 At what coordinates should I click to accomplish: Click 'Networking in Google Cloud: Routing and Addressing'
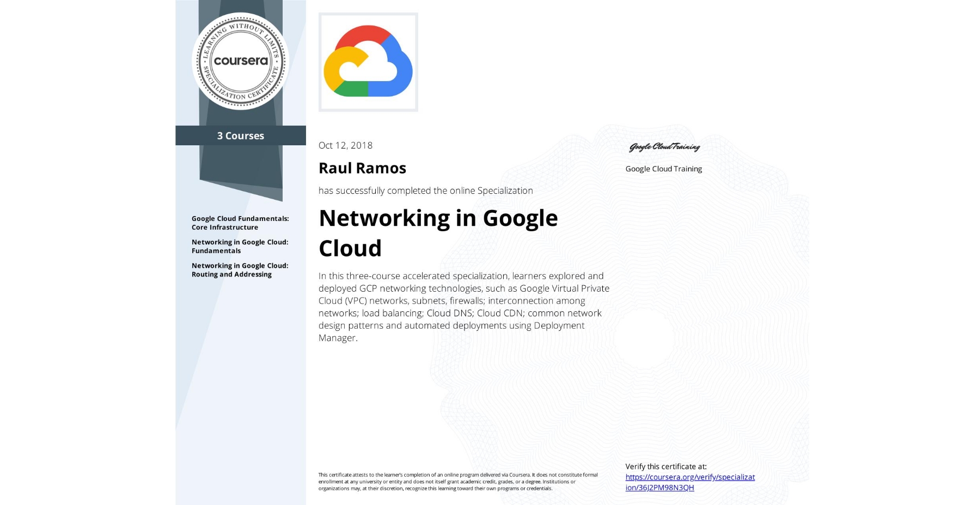(x=240, y=270)
